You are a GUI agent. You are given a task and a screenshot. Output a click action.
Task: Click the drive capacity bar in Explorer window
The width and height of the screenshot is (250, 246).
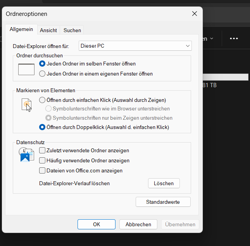point(226,77)
